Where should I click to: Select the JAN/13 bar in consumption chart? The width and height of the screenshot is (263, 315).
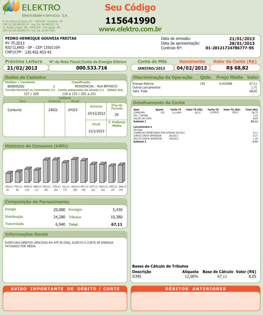[121, 174]
